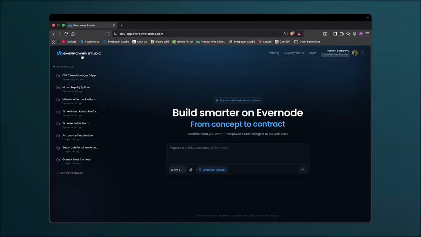Click the Brave Rewards triangle icon
The width and height of the screenshot is (421, 237).
(299, 34)
